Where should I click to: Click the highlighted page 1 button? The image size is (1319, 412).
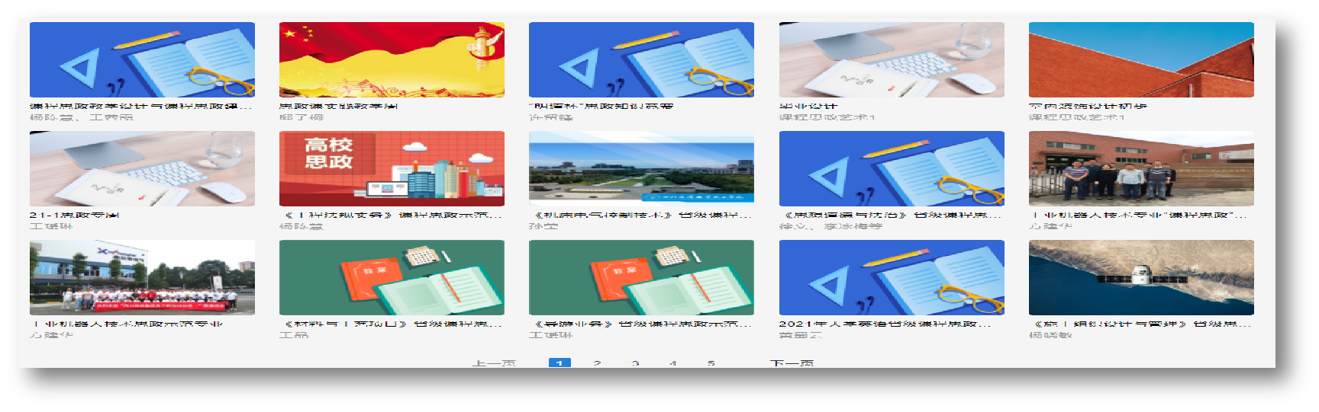point(560,363)
